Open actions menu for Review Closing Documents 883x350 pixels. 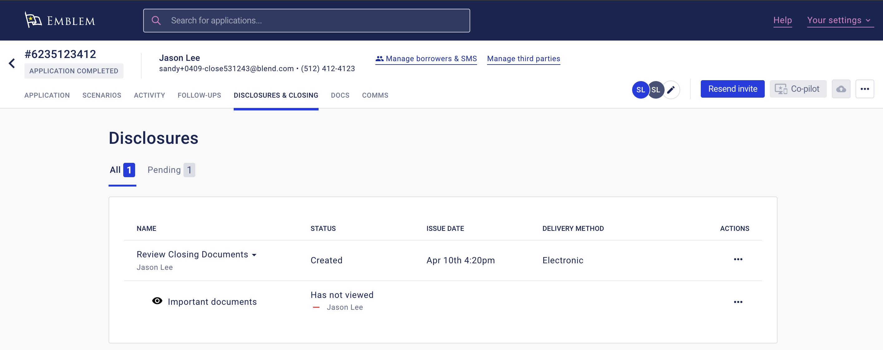(x=738, y=260)
